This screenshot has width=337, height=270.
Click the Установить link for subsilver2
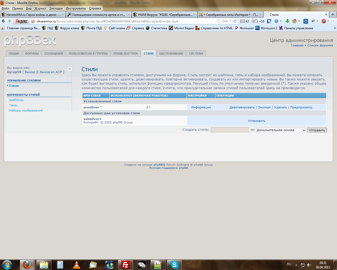click(256, 121)
